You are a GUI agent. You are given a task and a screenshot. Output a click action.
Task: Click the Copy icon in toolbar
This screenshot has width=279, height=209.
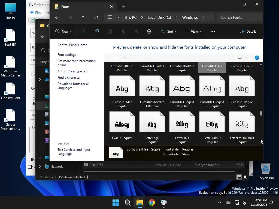pyautogui.click(x=97, y=32)
